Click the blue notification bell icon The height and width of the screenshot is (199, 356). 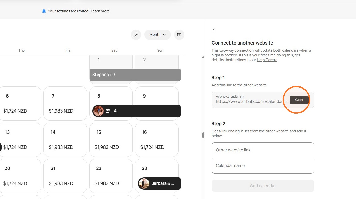44,11
